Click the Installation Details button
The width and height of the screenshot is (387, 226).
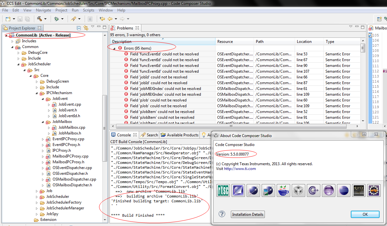pyautogui.click(x=248, y=214)
